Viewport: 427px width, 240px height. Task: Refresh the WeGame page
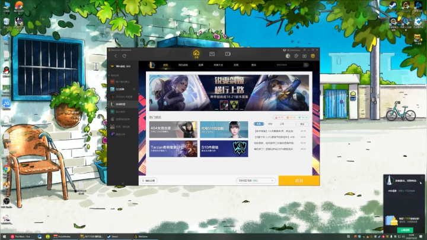(124, 56)
